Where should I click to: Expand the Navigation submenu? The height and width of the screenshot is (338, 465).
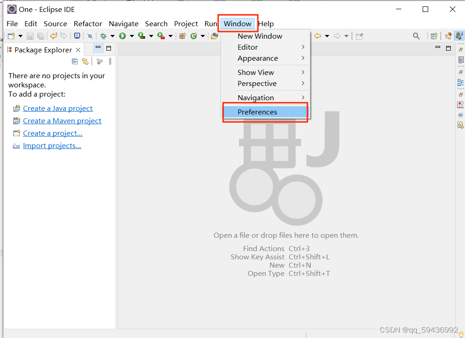tap(266, 98)
